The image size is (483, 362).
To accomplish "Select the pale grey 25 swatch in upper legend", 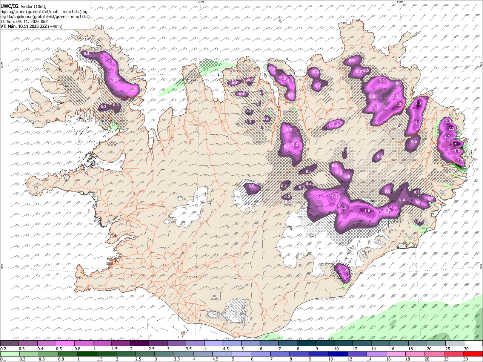I will click(x=454, y=344).
